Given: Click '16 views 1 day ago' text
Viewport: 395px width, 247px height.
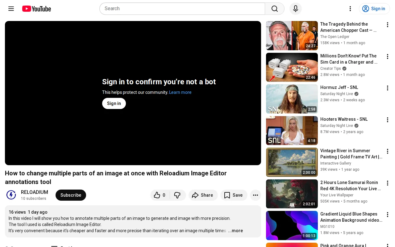Looking at the screenshot, I should click(28, 212).
